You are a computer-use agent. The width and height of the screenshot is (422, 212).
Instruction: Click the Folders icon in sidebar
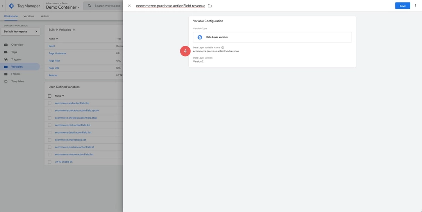[6, 74]
